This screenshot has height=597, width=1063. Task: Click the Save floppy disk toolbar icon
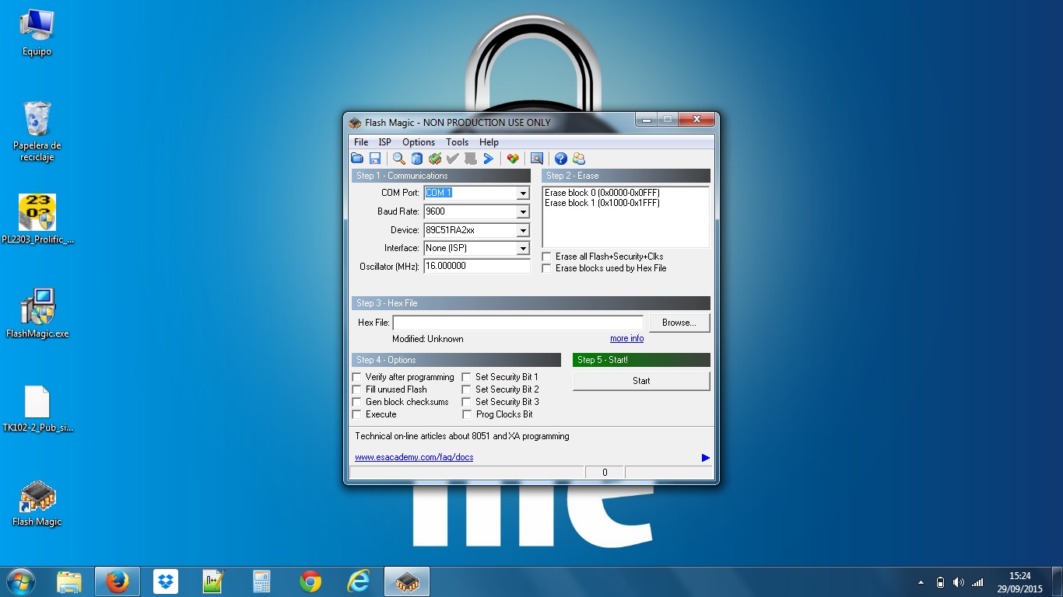coord(375,159)
